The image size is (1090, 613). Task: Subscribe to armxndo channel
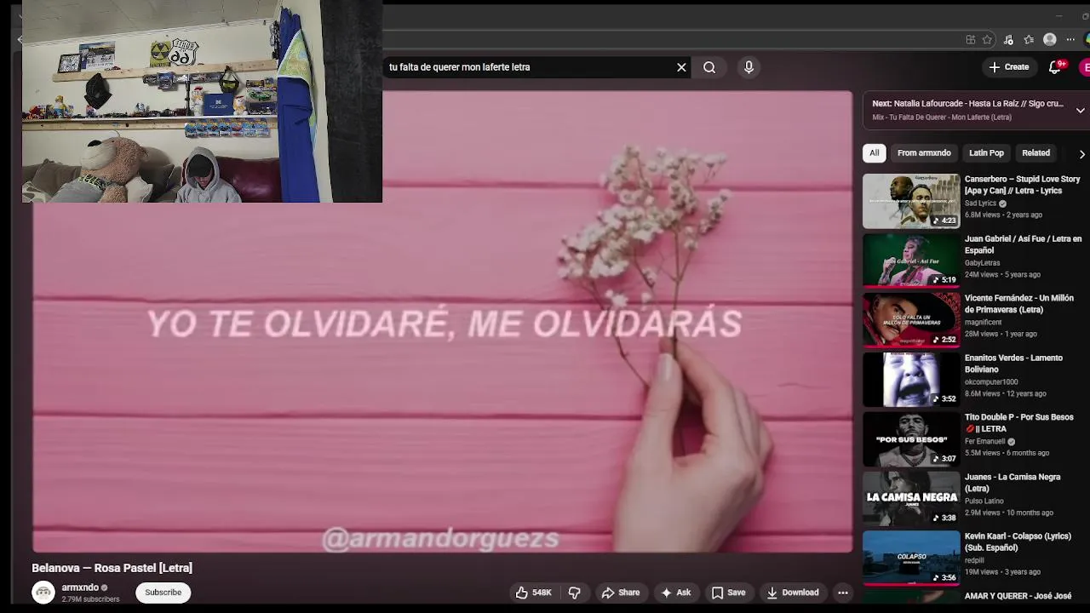(x=163, y=593)
